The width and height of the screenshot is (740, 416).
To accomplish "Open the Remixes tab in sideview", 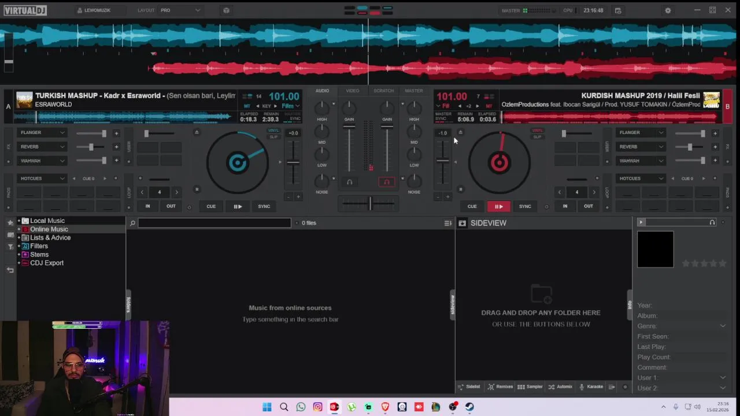I will point(500,387).
